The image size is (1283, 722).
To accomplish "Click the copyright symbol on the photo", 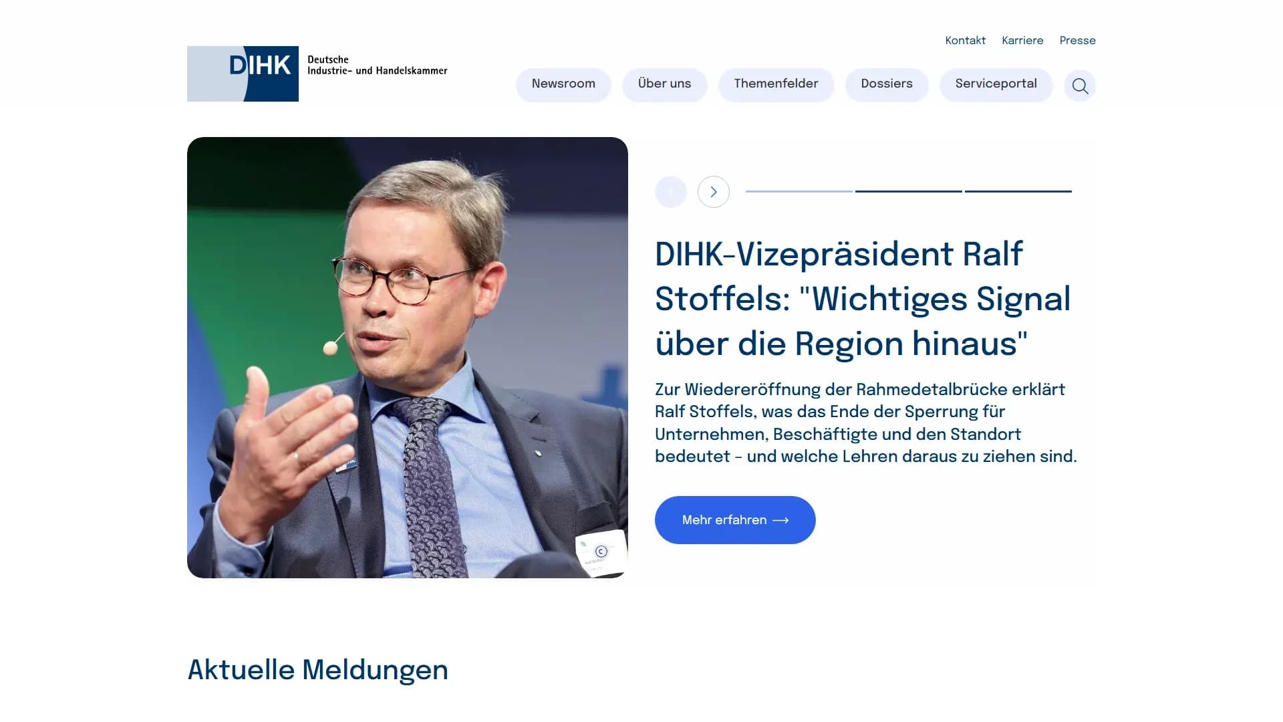I will coord(601,552).
